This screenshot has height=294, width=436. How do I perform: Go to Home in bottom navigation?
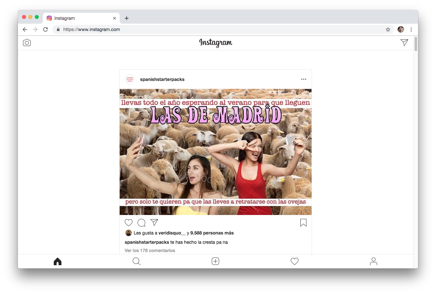pos(58,261)
